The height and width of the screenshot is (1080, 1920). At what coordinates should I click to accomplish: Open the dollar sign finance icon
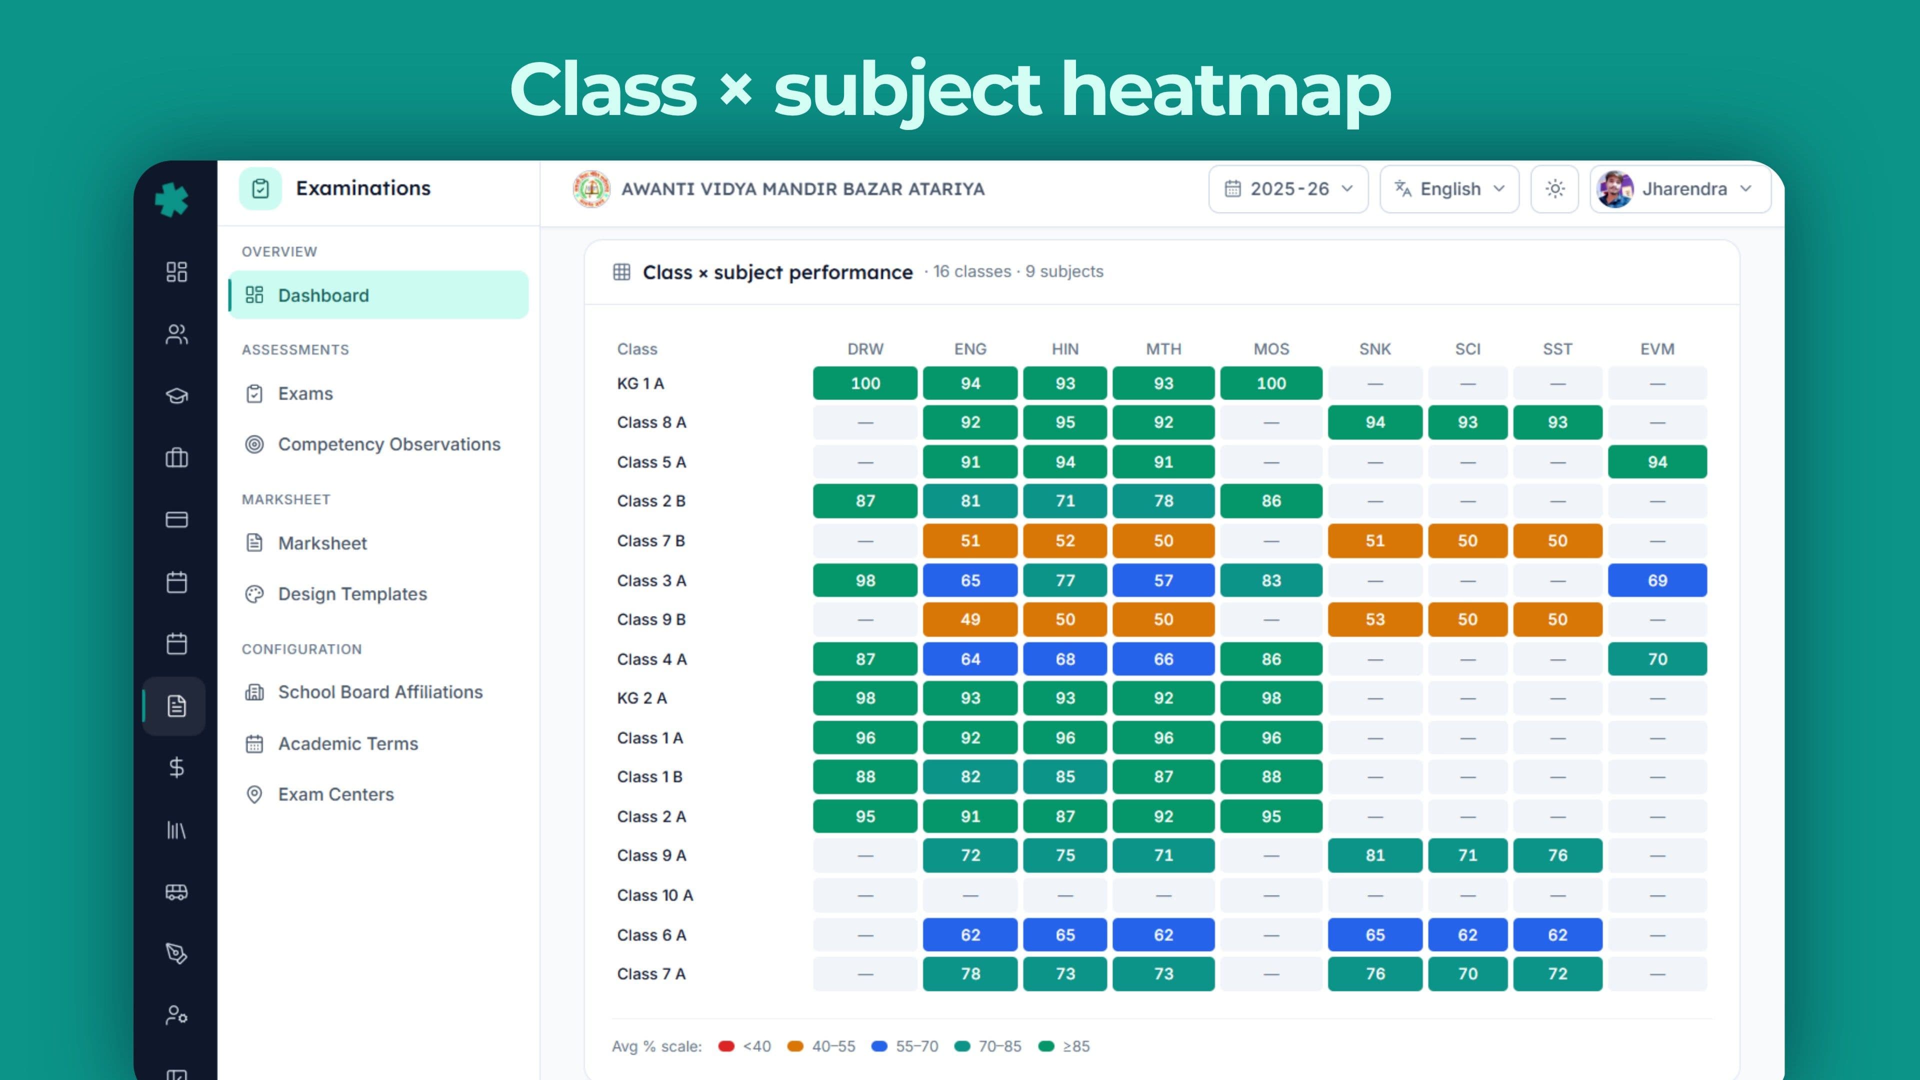pos(176,767)
